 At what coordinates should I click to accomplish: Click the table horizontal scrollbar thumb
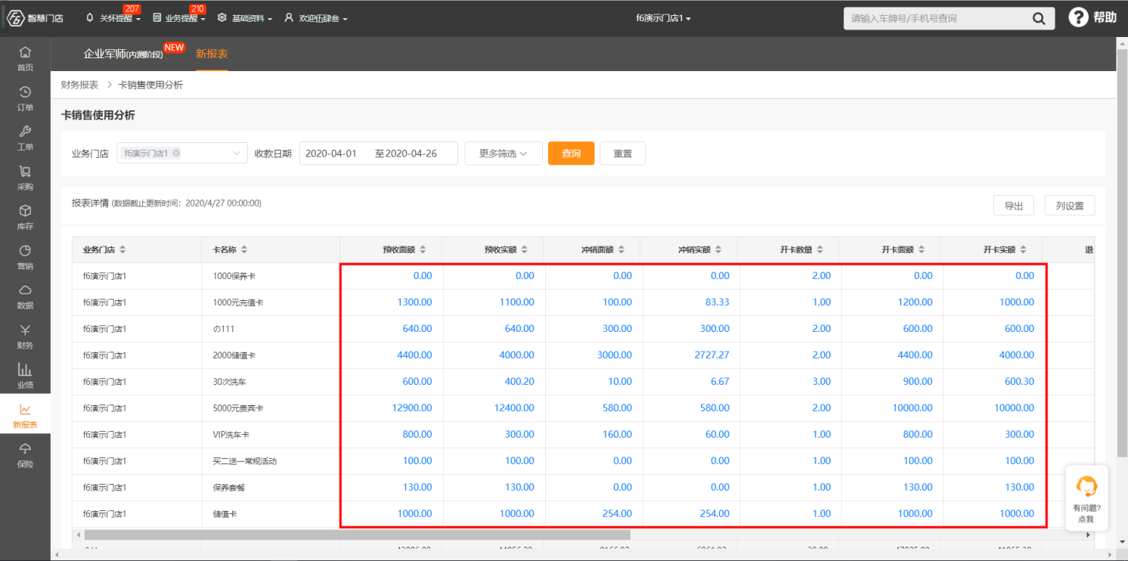tap(356, 535)
